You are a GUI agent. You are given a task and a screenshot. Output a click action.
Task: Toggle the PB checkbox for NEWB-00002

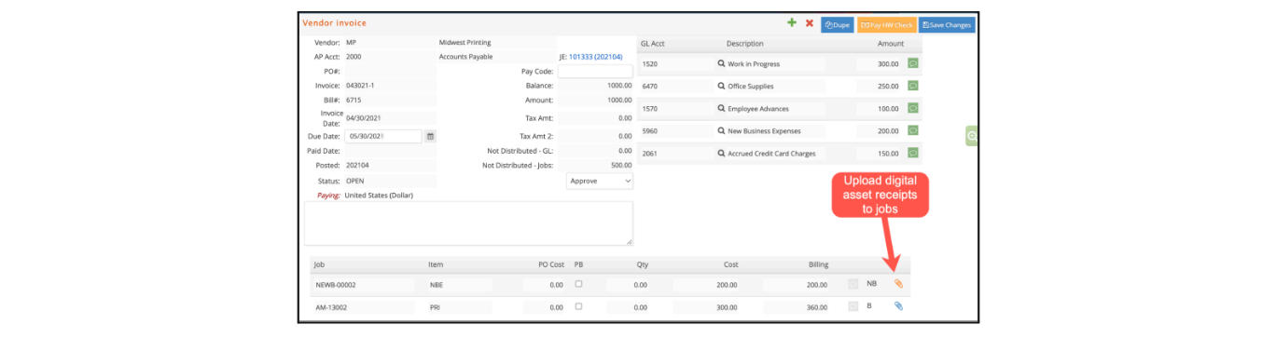(x=579, y=283)
